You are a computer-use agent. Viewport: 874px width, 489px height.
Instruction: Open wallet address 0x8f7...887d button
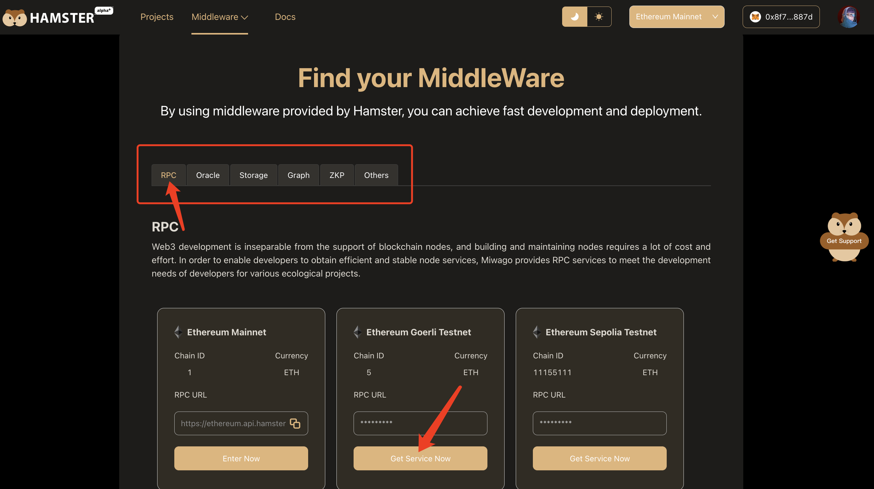tap(781, 16)
